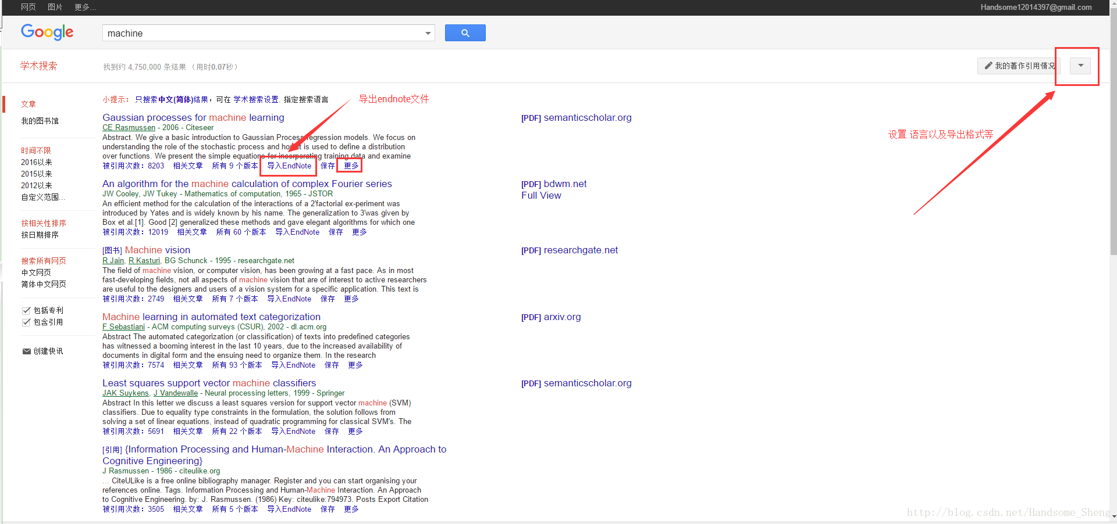The width and height of the screenshot is (1117, 524).
Task: Open Machine vision book title
Action: (x=158, y=250)
